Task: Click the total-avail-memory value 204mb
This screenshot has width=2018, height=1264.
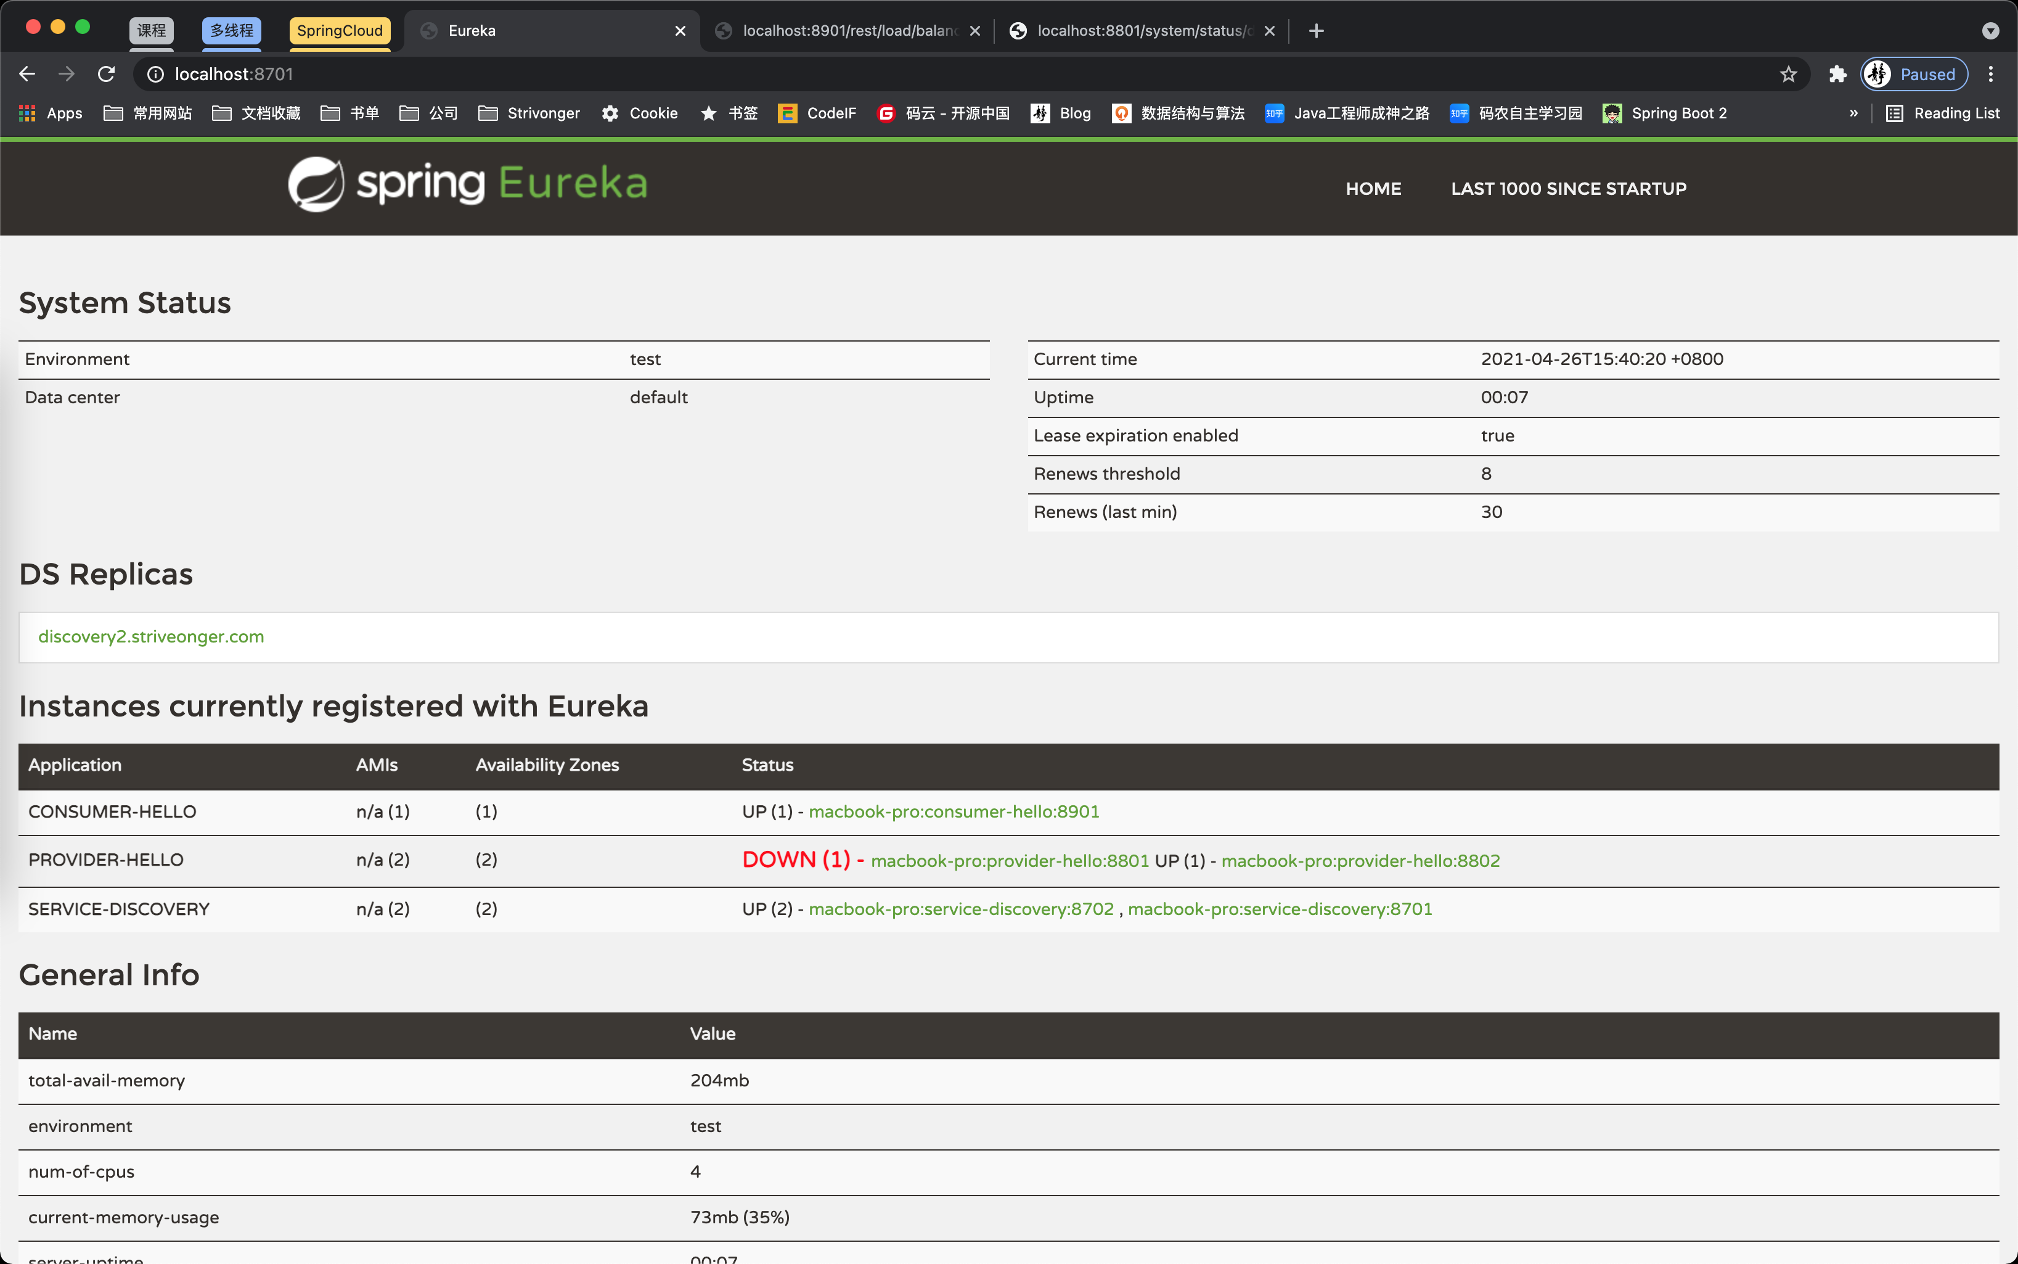Action: point(719,1080)
